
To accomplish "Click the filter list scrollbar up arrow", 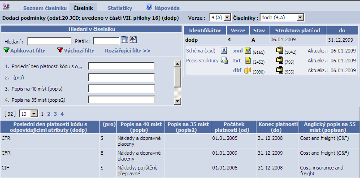I will click(178, 64).
